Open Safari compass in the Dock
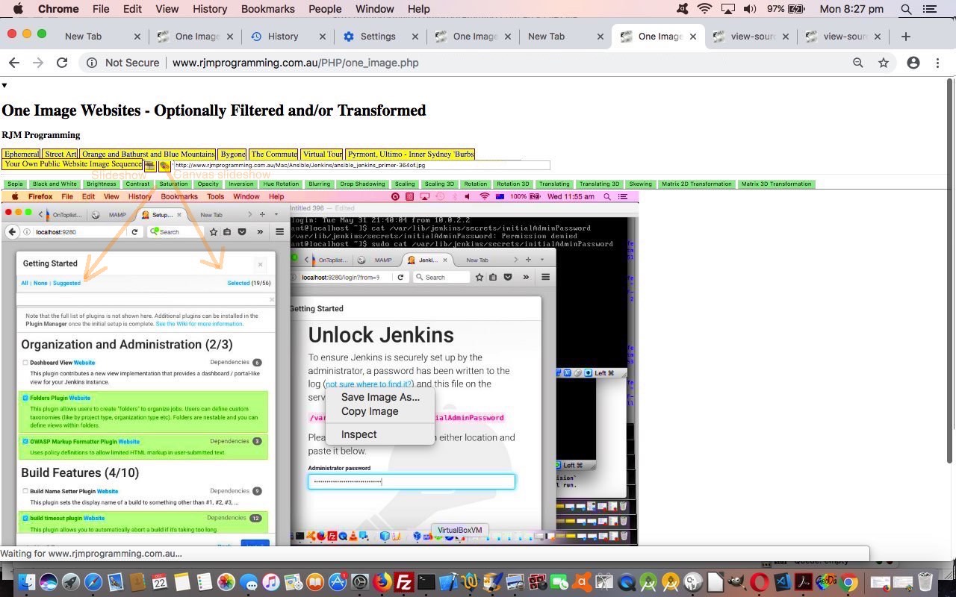Viewport: 956px width, 597px height. [93, 581]
